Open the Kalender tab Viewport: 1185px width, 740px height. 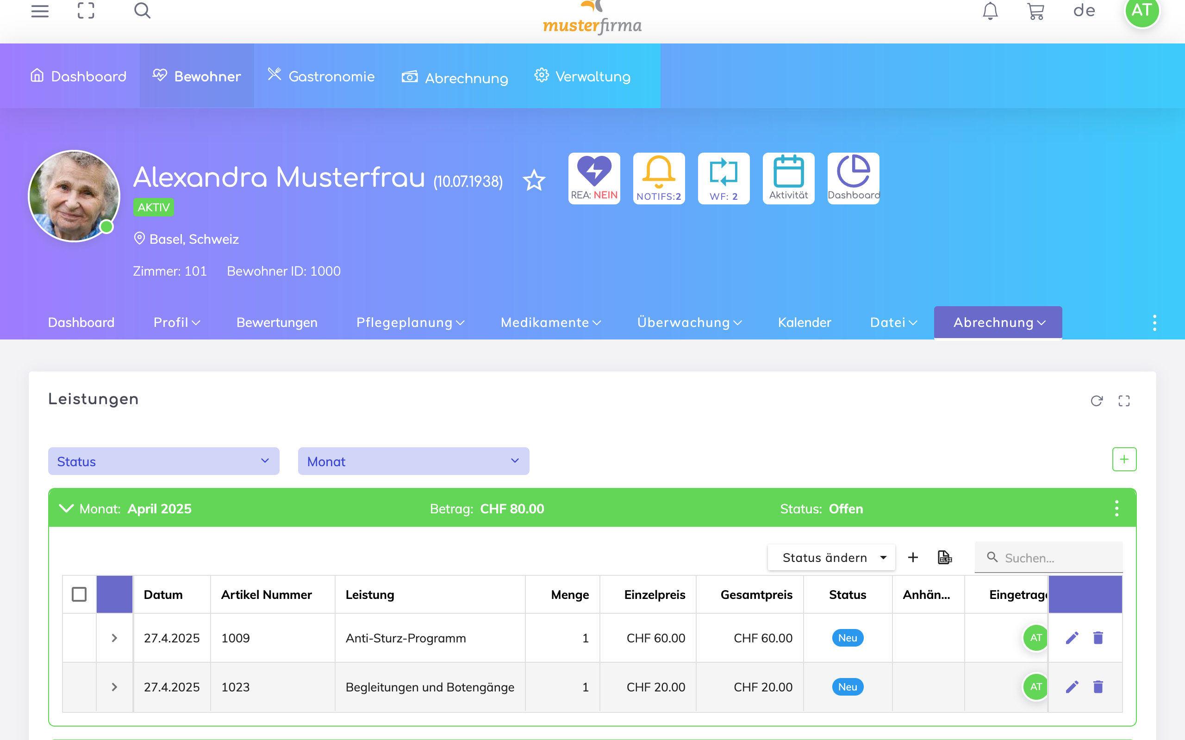click(804, 322)
